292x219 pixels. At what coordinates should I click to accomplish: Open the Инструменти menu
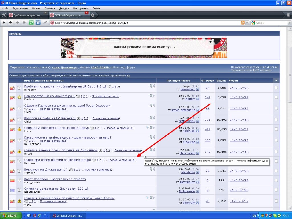click(81, 8)
